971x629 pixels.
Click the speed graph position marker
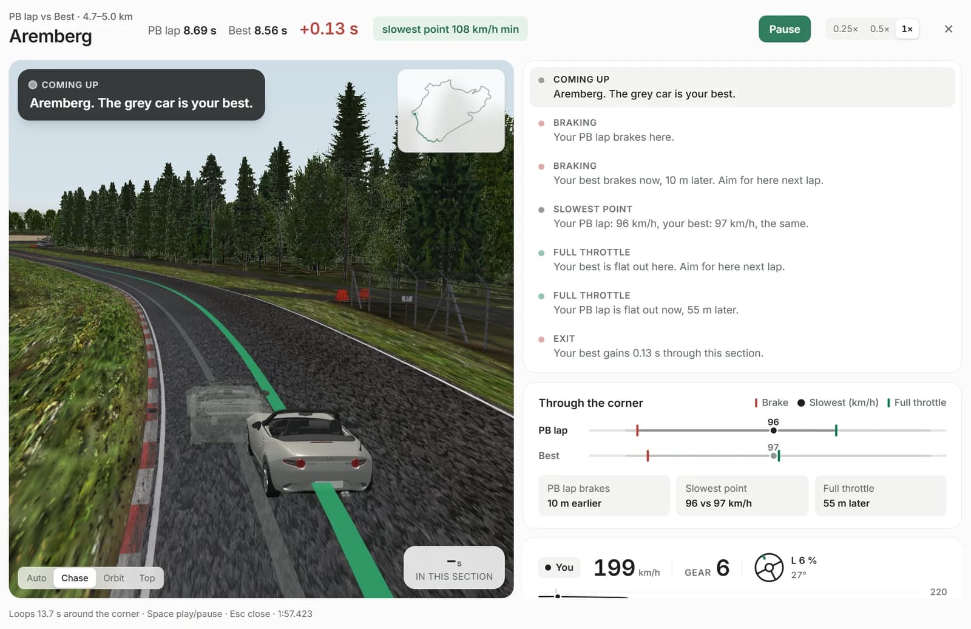557,596
